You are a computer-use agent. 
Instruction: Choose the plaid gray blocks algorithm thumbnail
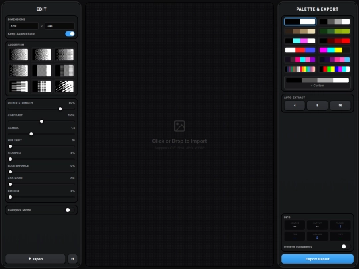[x=64, y=70]
